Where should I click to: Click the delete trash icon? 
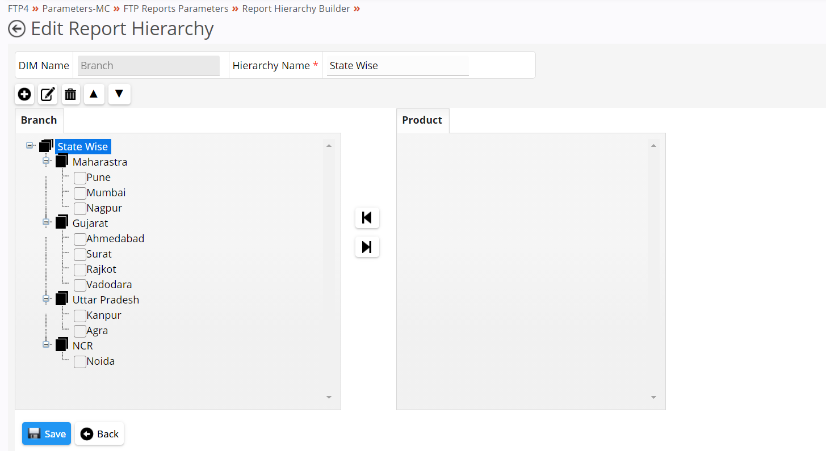70,94
